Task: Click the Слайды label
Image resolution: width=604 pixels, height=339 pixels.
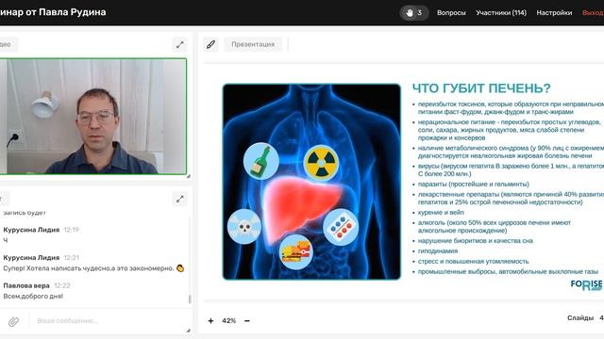Action: (x=580, y=318)
